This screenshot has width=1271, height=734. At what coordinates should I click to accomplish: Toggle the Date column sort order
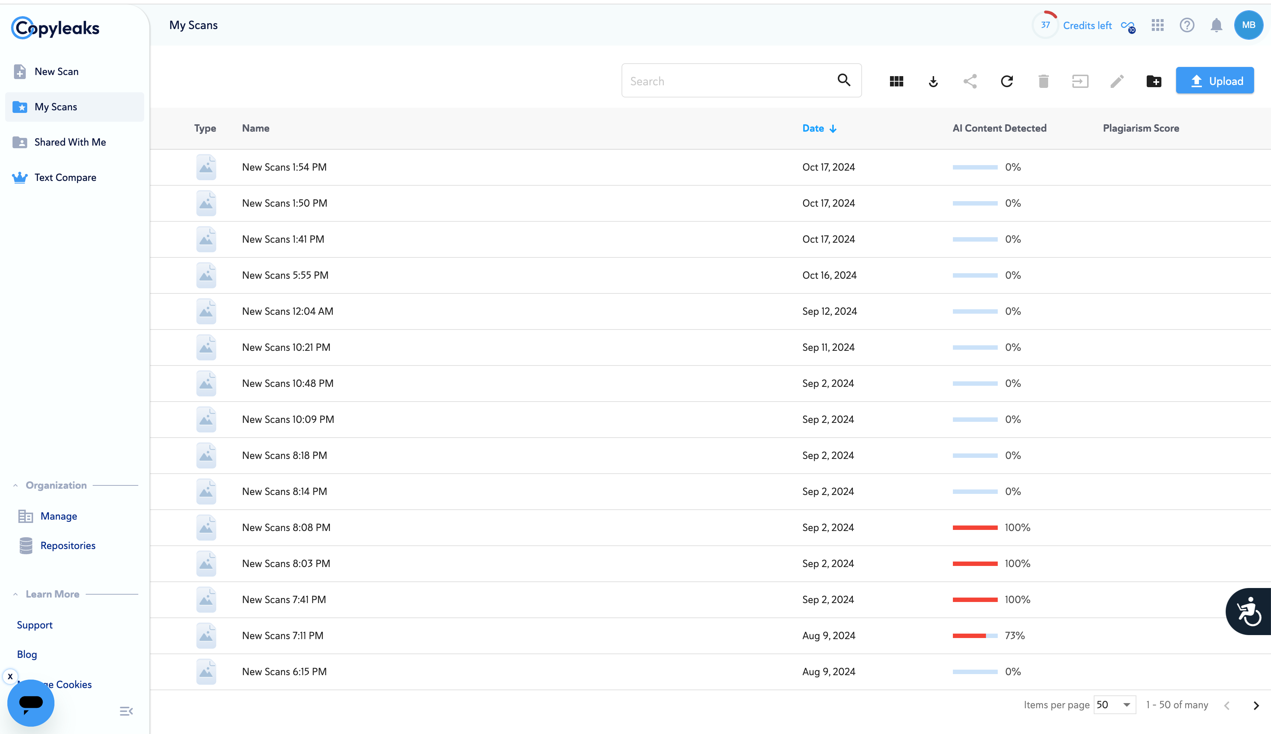pos(819,129)
